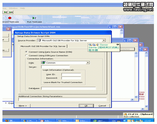Image resolution: width=157 pixels, height=124 pixels.
Task: Click the DSN Common globe icon
Action: (x=43, y=62)
